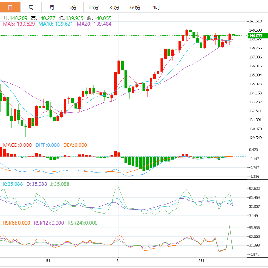Switch to the 日 daily chart tab
This screenshot has width=268, height=268.
[10, 7]
